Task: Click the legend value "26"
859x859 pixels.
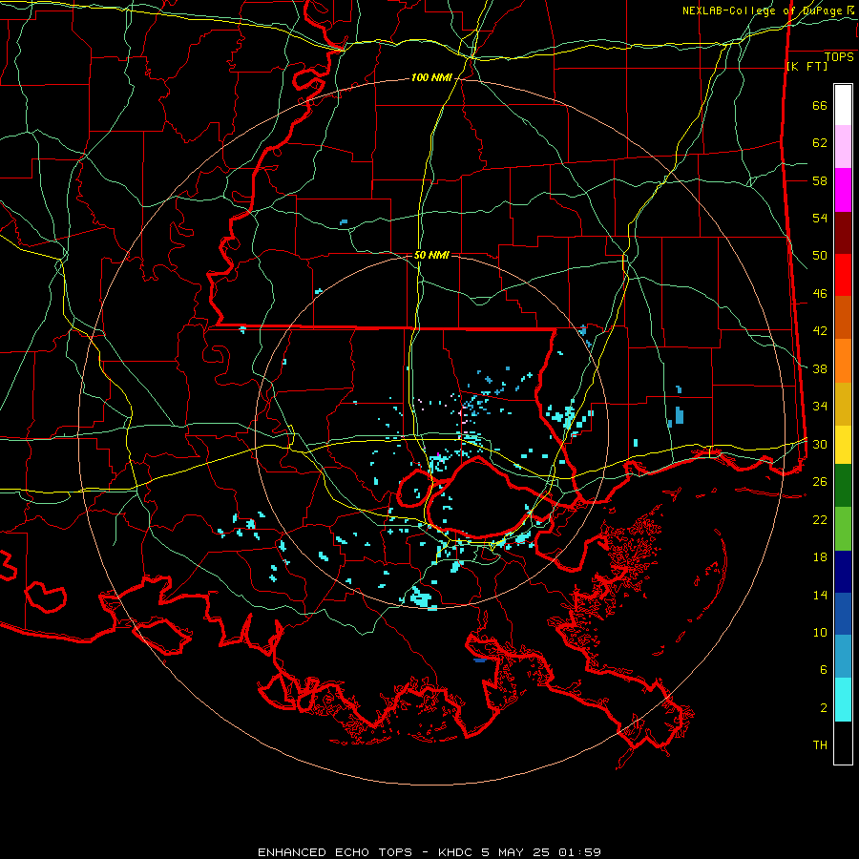Action: click(x=820, y=482)
